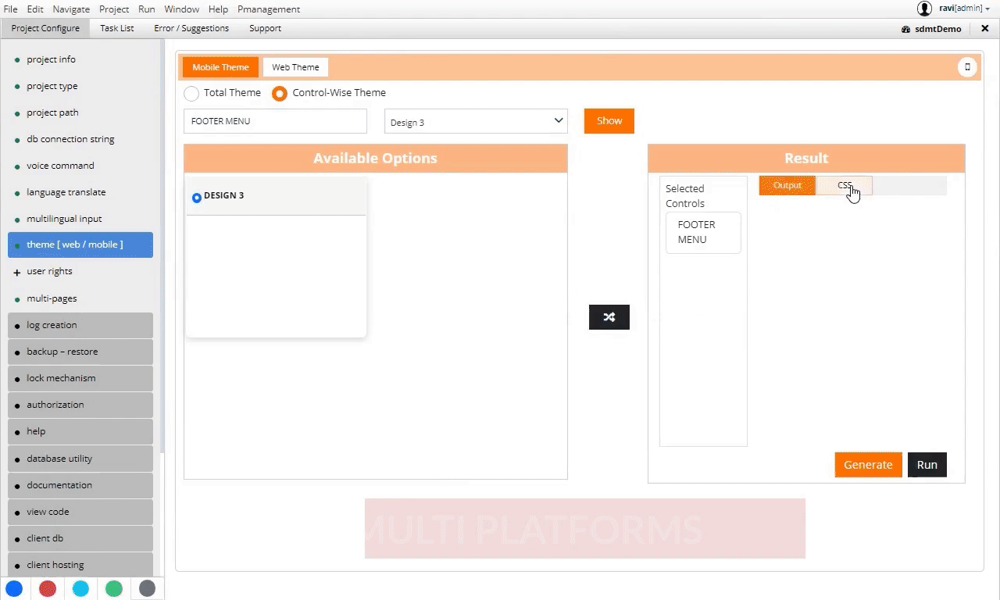This screenshot has height=600, width=1000.
Task: Click the FOOTER MENU input field
Action: pyautogui.click(x=275, y=121)
